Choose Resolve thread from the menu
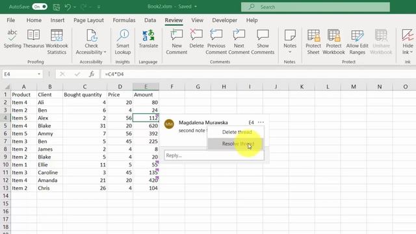The image size is (416, 234). [235, 144]
